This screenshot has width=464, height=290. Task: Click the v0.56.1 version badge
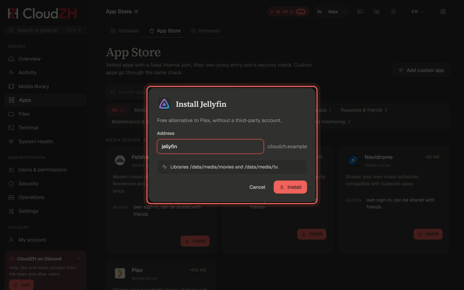tap(289, 12)
